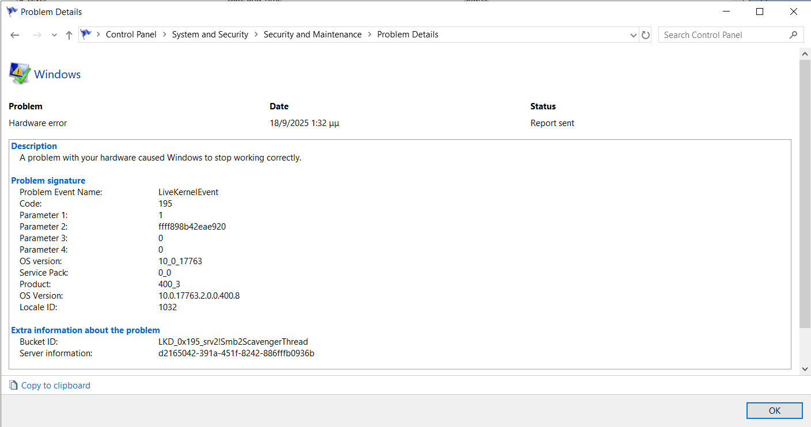Click the Copy to clipboard link
The image size is (811, 427).
click(x=56, y=386)
